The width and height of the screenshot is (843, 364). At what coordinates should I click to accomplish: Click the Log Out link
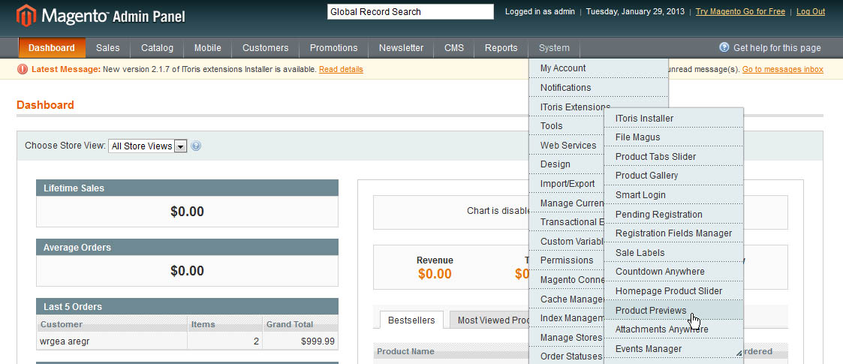click(x=811, y=11)
